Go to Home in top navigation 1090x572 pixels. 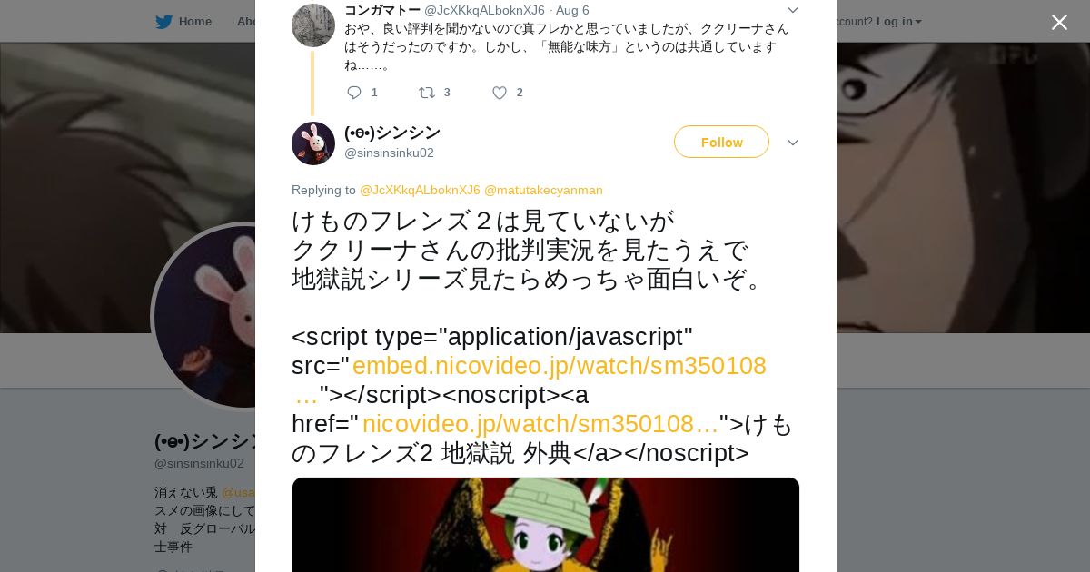click(x=194, y=22)
